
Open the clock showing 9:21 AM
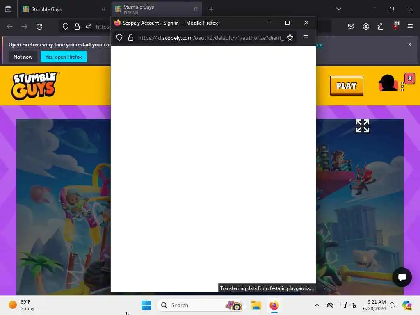coord(374,305)
